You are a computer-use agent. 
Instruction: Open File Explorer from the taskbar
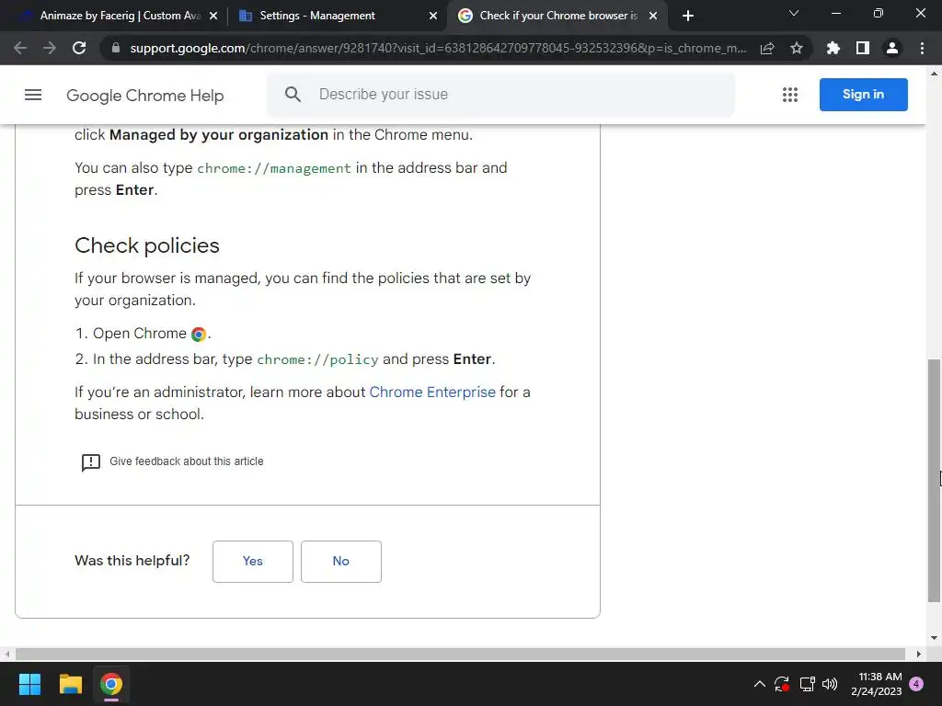click(70, 684)
